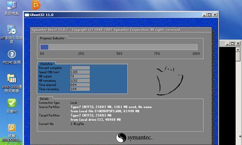Screen dimensions: 242x145
Task: Click the Statistics group label
Action: [x=46, y=64]
